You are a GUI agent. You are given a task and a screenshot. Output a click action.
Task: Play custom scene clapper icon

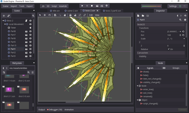[x=102, y=6]
